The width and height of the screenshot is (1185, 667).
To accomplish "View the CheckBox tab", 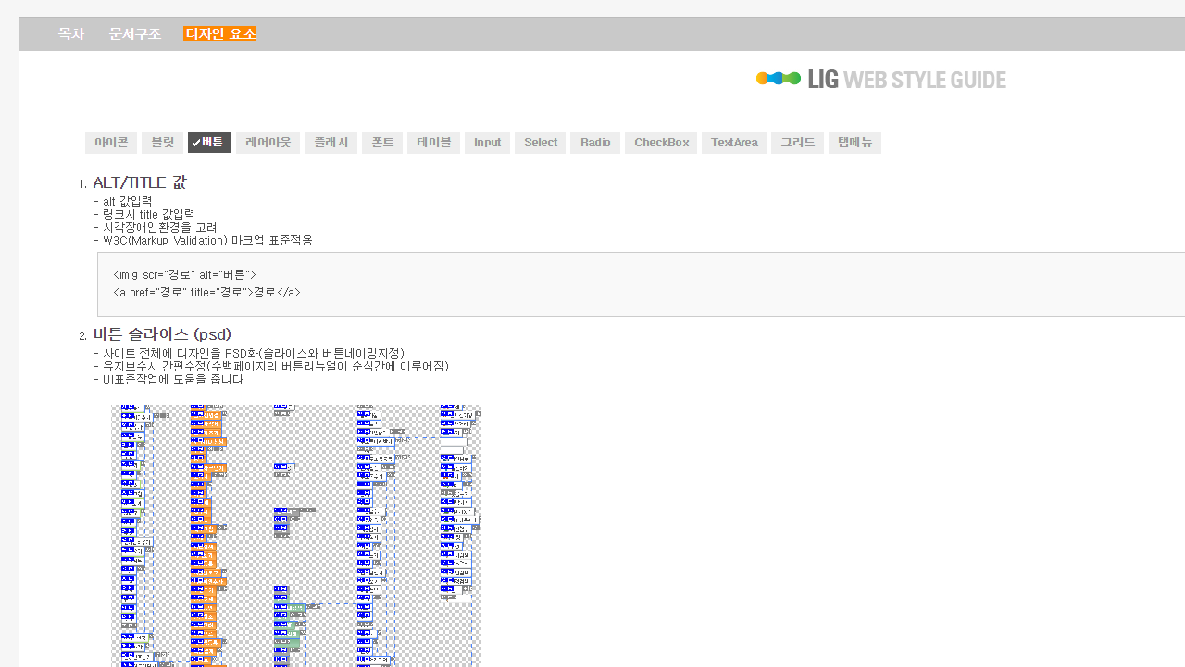I will tap(661, 143).
